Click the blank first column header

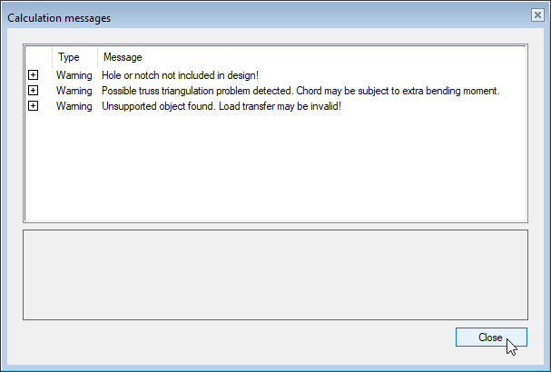[38, 57]
